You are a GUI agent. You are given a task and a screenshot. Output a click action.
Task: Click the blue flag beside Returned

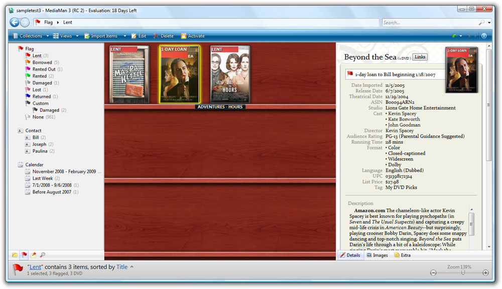(28, 96)
